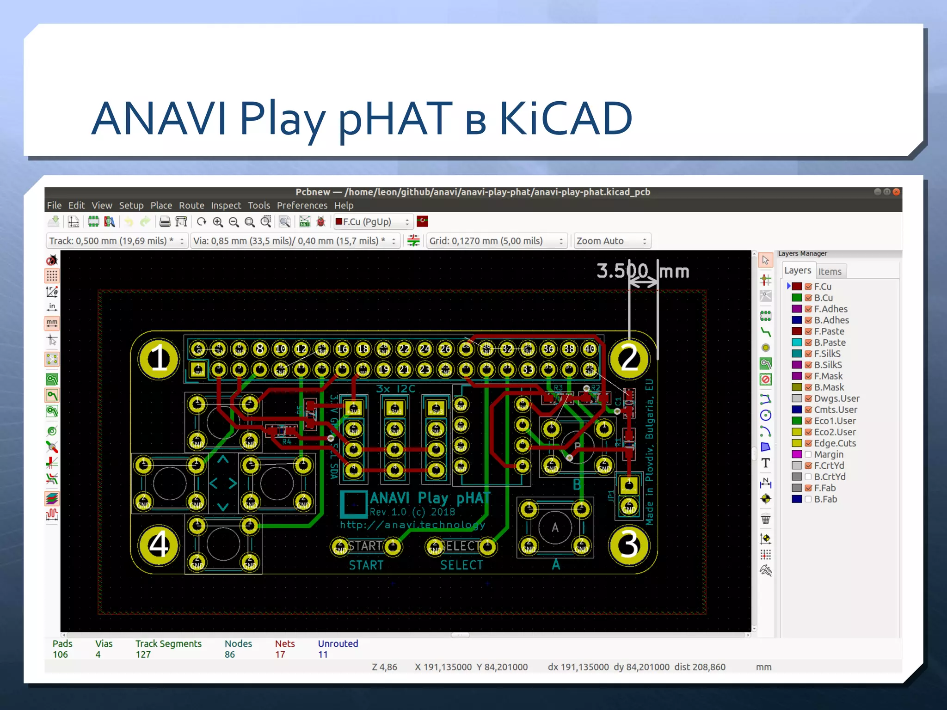Uncheck the B.Cu layer visibility
947x710 pixels.
pos(808,298)
